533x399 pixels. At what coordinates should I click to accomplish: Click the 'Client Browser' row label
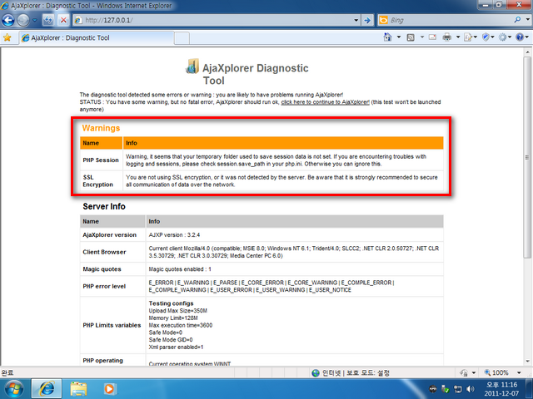pyautogui.click(x=104, y=252)
